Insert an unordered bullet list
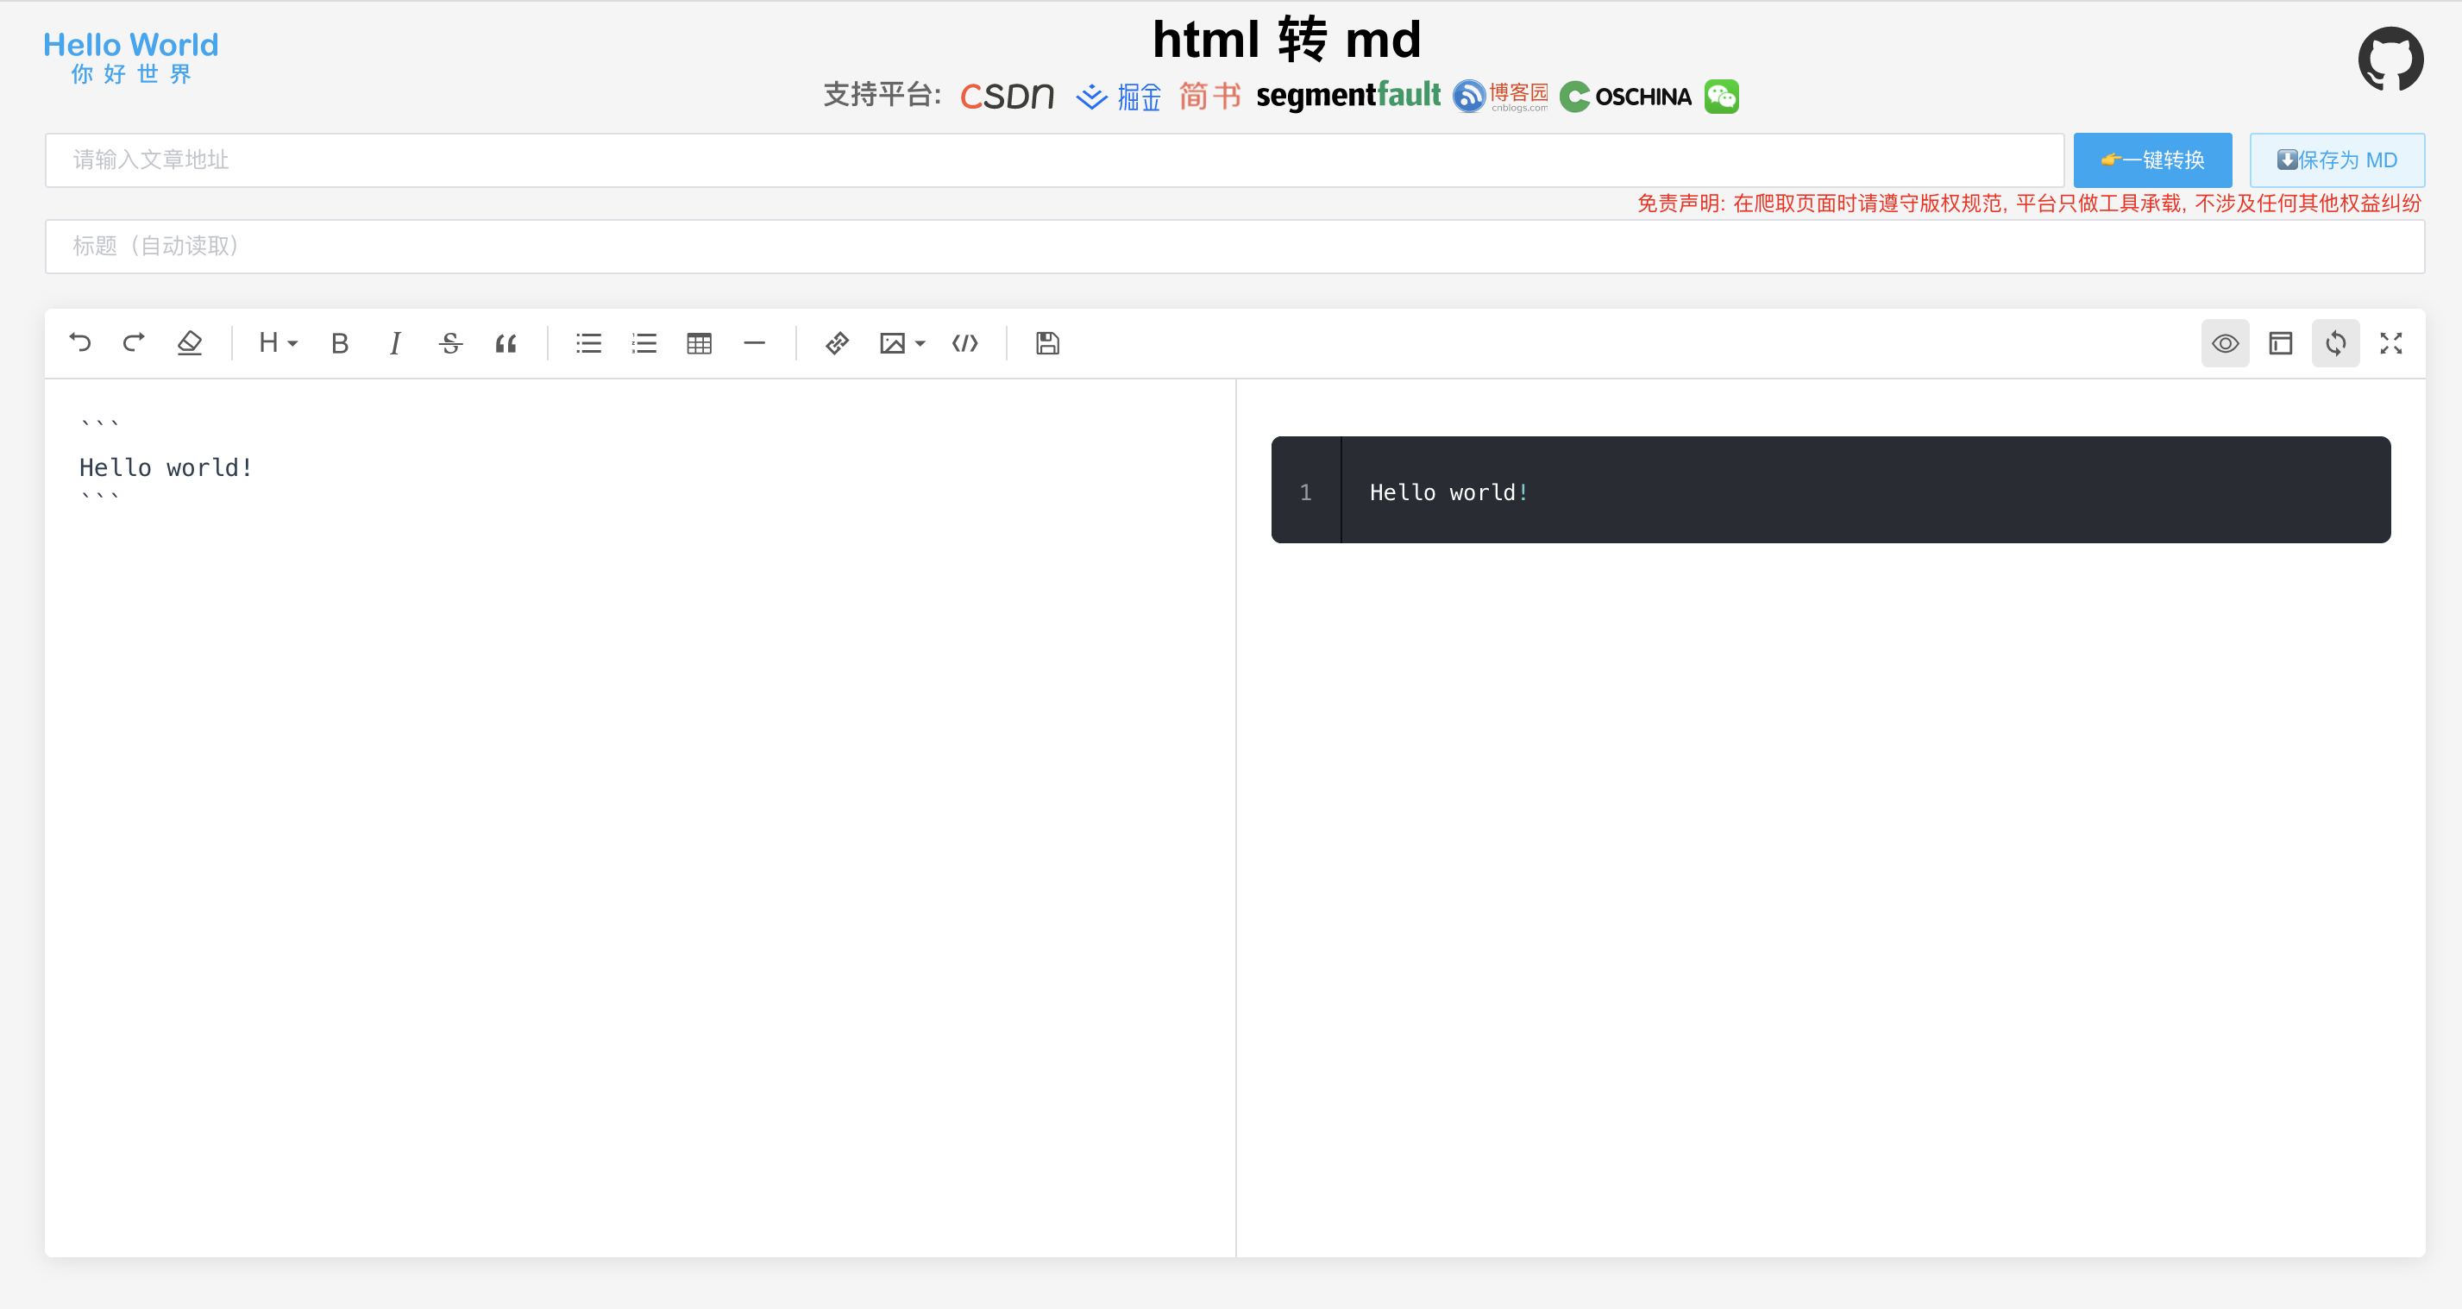 click(588, 343)
